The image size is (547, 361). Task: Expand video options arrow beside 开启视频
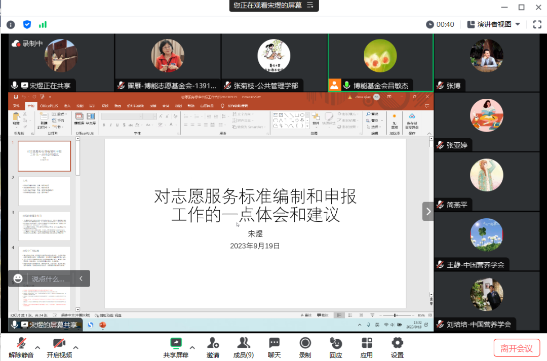pyautogui.click(x=76, y=347)
